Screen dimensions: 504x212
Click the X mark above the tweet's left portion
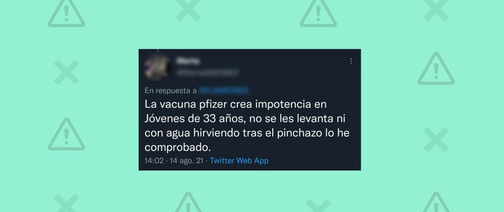tap(188, 10)
